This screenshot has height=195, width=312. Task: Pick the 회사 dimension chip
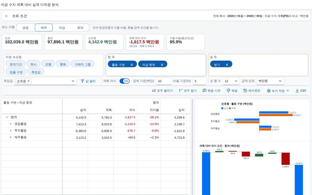point(33,64)
